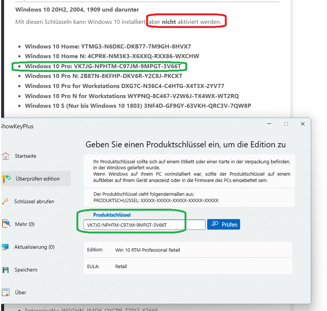
Task: Minimize the ShowKeyPlus window
Action: click(269, 124)
